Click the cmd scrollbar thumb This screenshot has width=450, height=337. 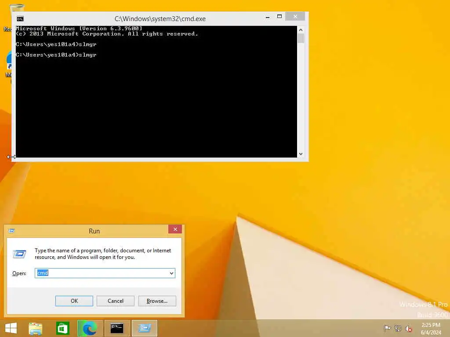click(x=301, y=39)
